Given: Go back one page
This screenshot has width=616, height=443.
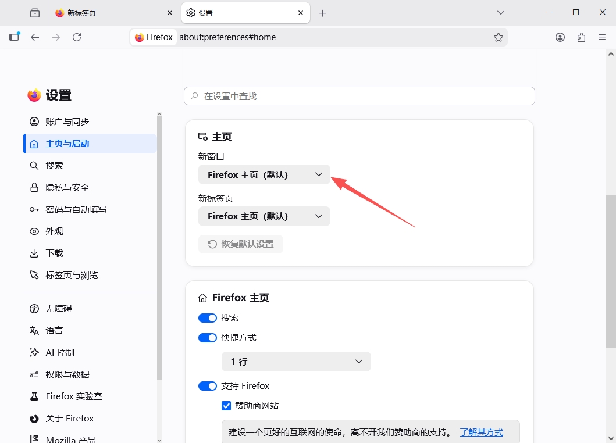Looking at the screenshot, I should click(35, 37).
